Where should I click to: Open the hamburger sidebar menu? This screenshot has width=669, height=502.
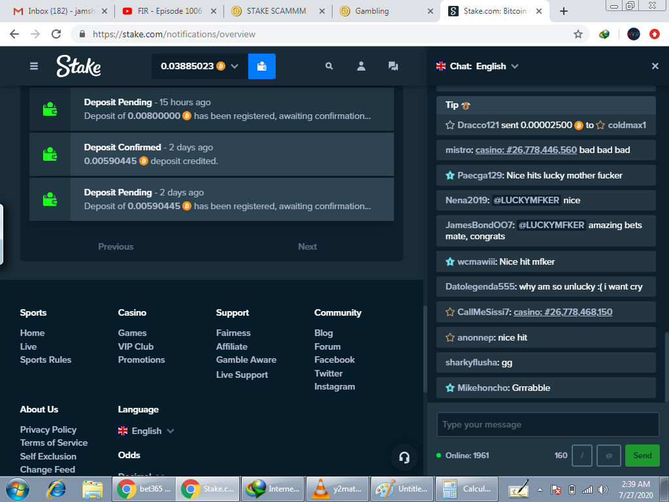pyautogui.click(x=34, y=66)
